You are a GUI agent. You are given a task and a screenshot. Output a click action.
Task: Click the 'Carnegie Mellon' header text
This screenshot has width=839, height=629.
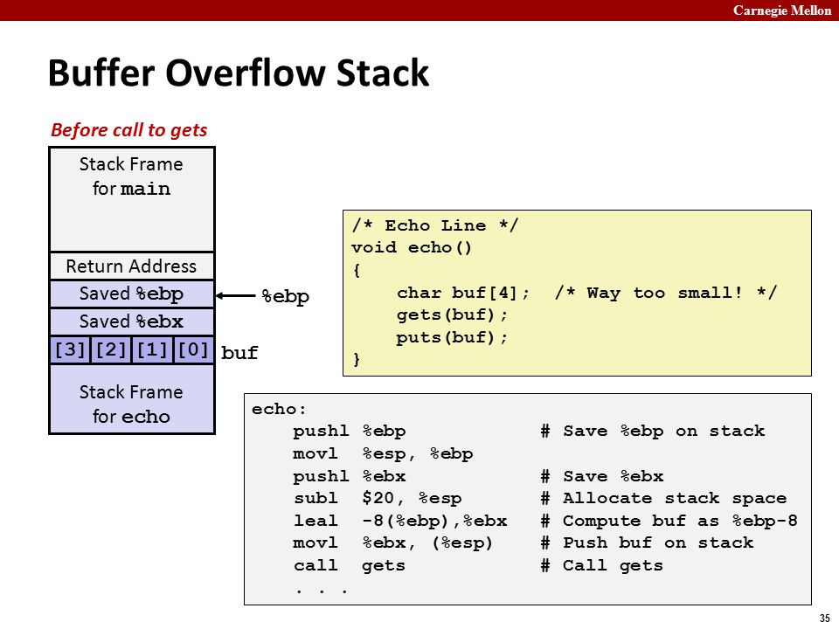tap(781, 10)
